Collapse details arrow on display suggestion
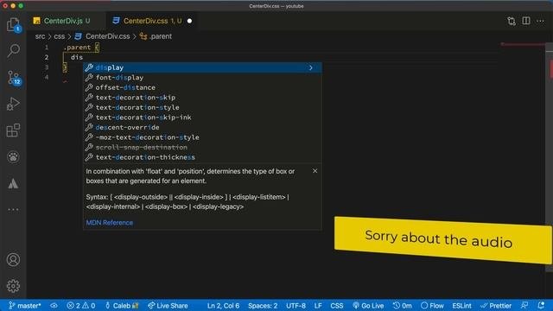Viewport: 553px width, 311px height. 311,67
